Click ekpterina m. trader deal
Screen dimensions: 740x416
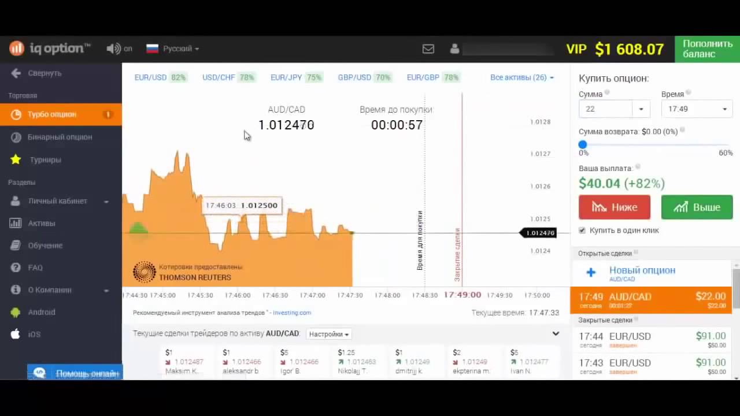pyautogui.click(x=474, y=362)
